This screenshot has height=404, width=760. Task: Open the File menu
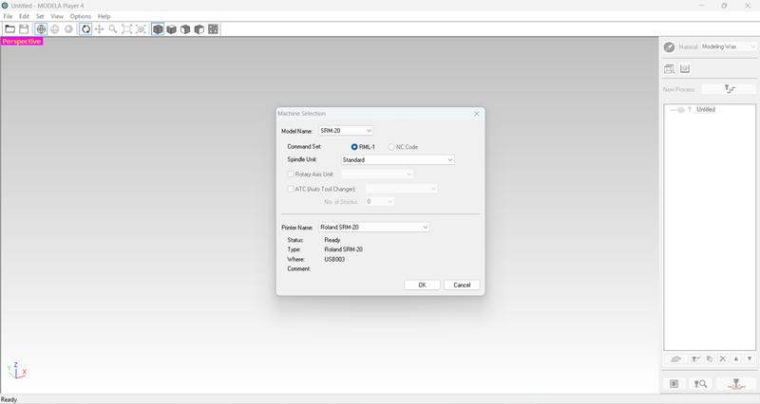(x=8, y=16)
